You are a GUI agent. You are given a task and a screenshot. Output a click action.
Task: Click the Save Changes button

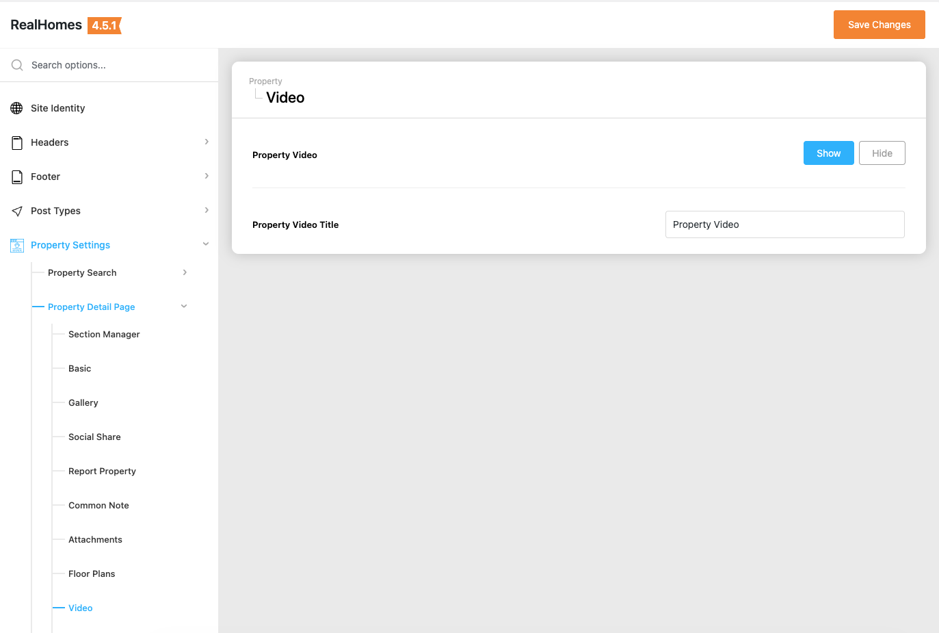coord(879,25)
